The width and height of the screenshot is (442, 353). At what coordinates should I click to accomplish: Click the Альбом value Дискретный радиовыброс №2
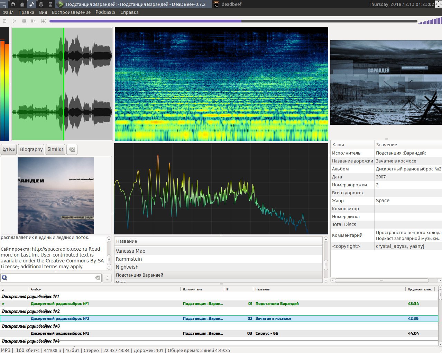pyautogui.click(x=408, y=169)
